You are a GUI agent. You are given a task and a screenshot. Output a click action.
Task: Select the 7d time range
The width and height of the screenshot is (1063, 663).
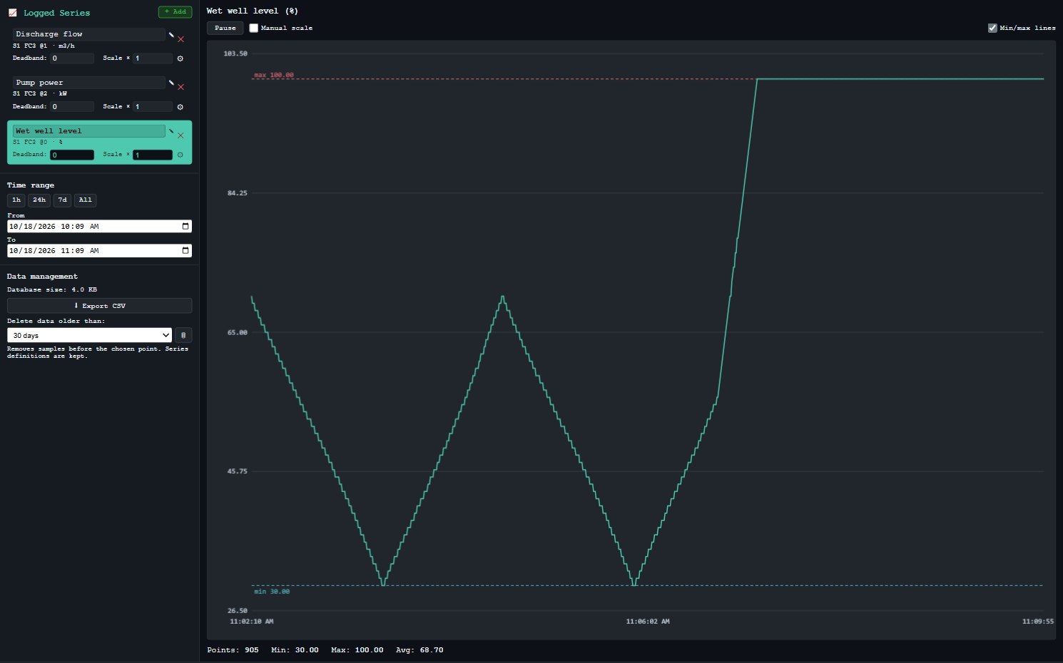[62, 200]
